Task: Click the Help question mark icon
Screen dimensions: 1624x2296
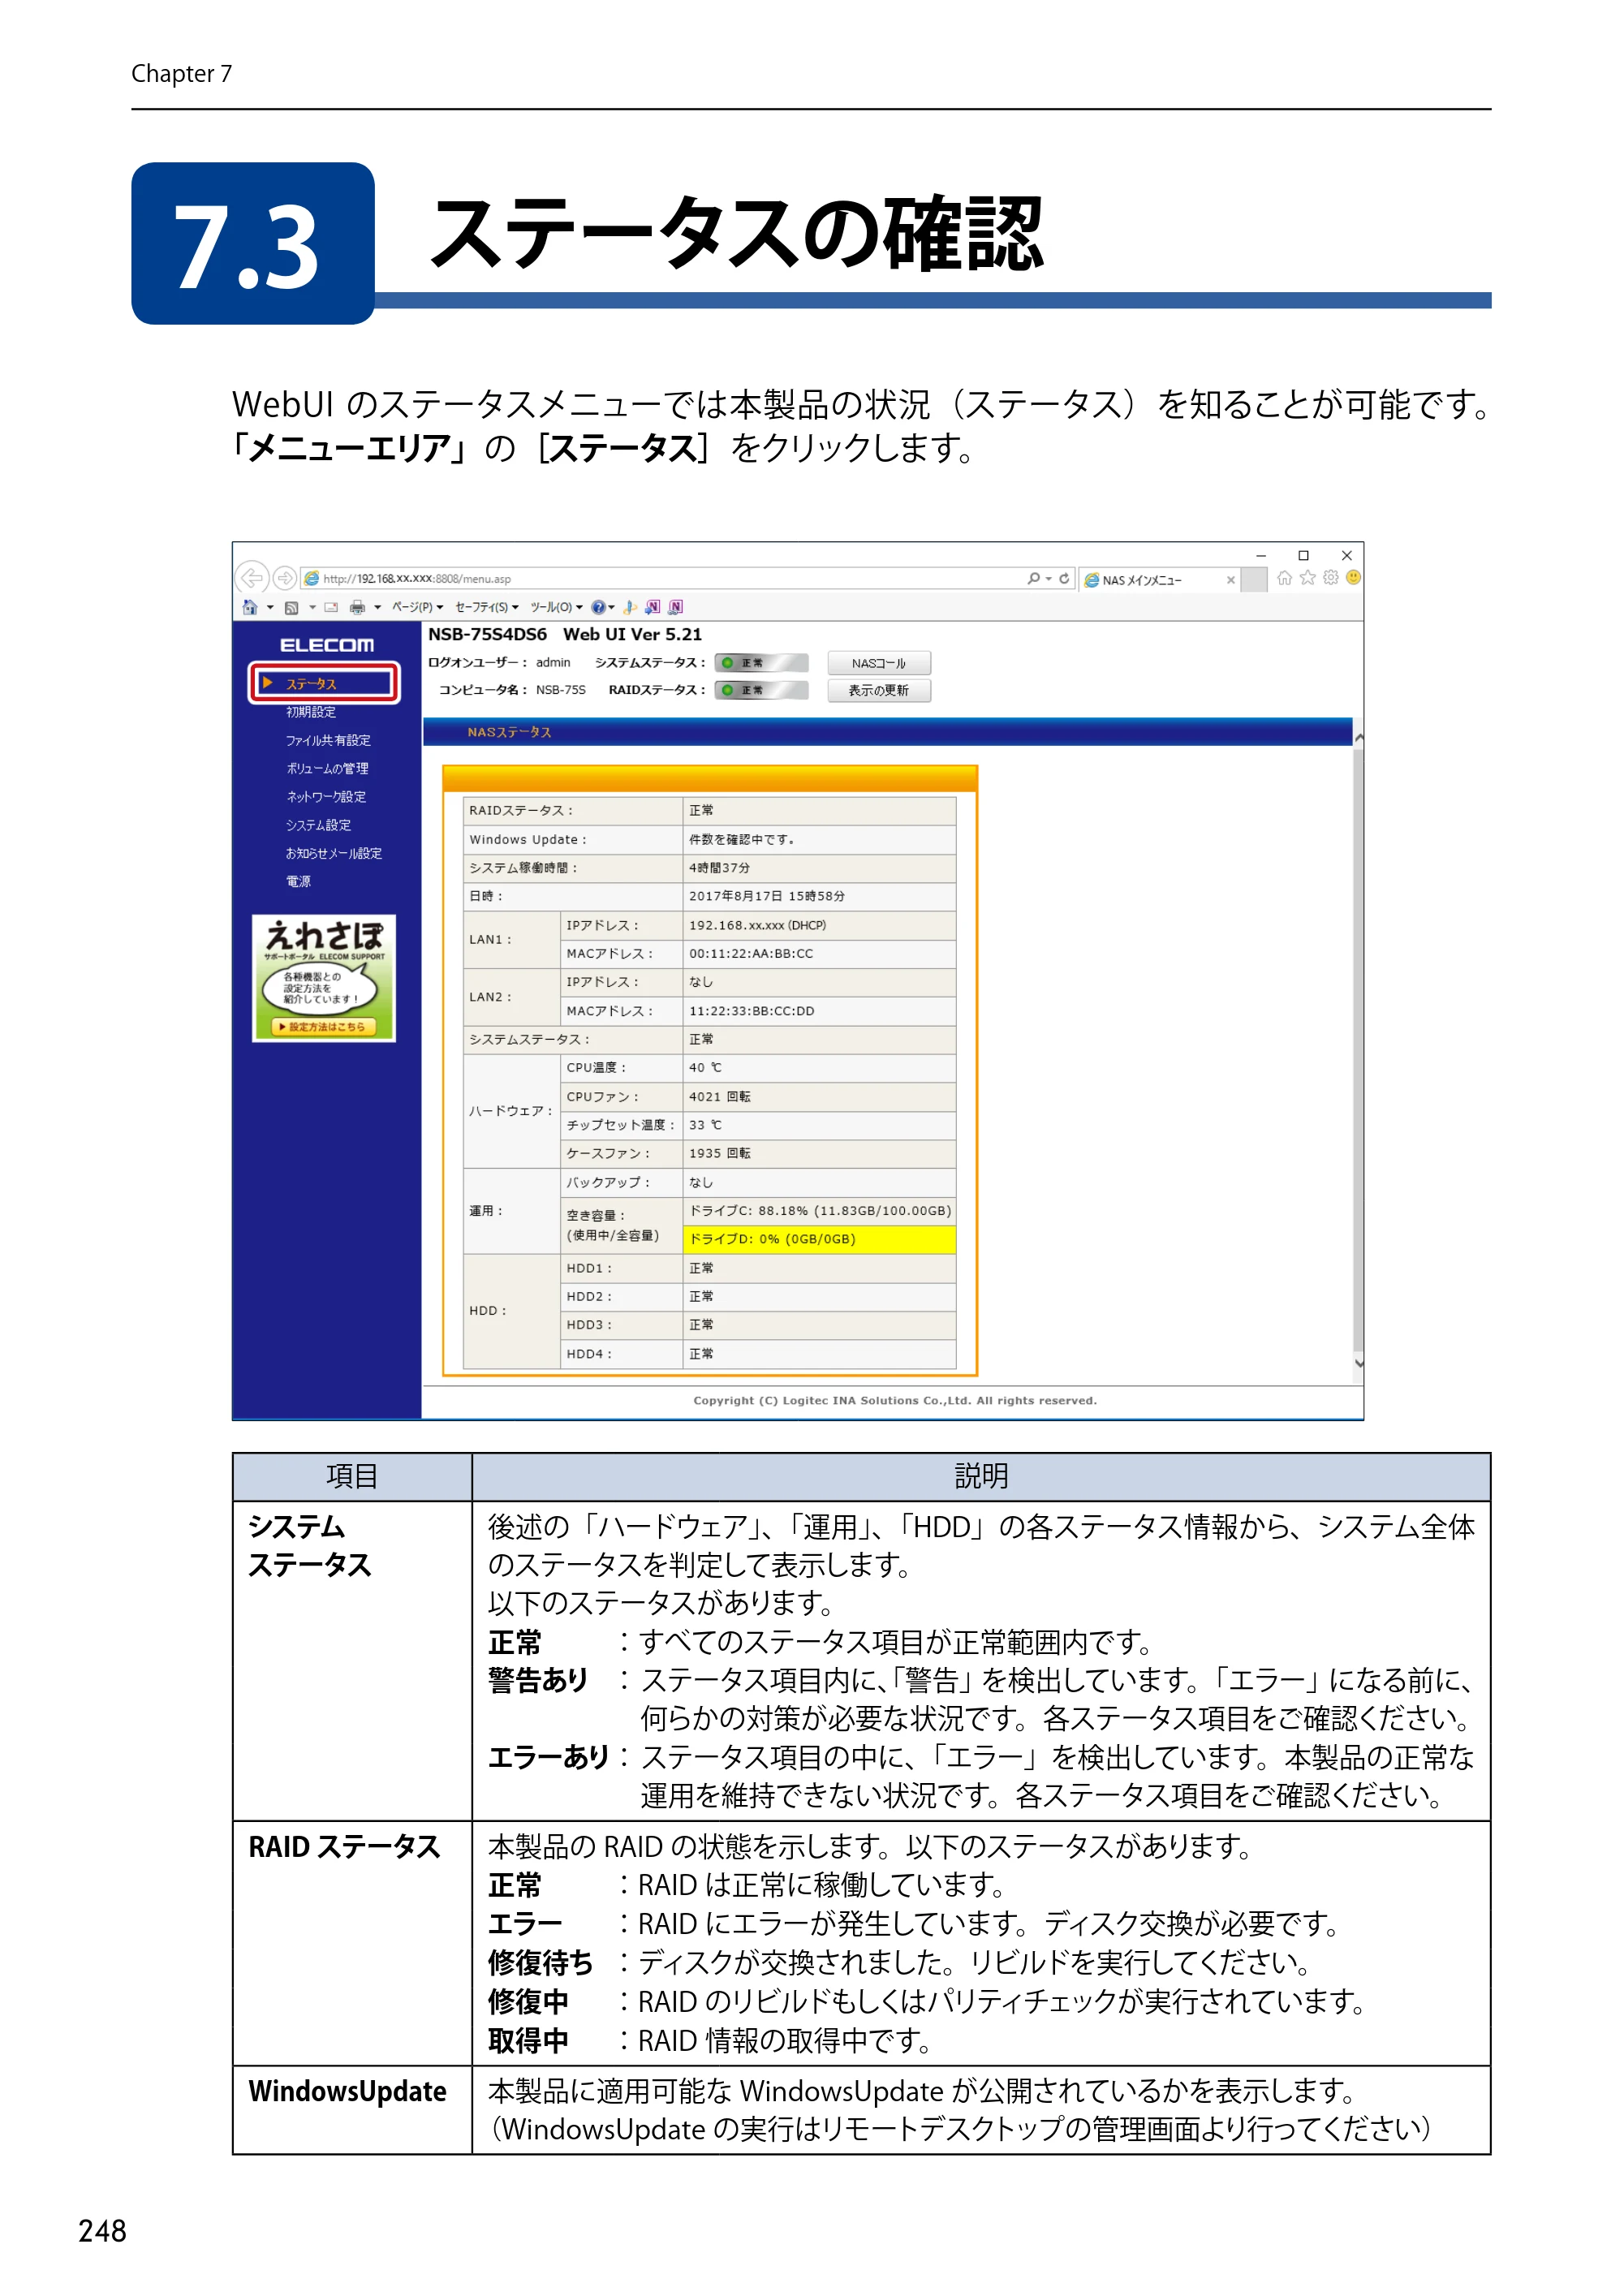Action: coord(598,607)
